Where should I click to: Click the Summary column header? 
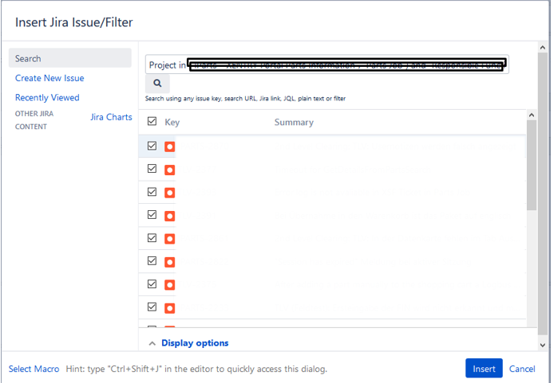tap(294, 123)
